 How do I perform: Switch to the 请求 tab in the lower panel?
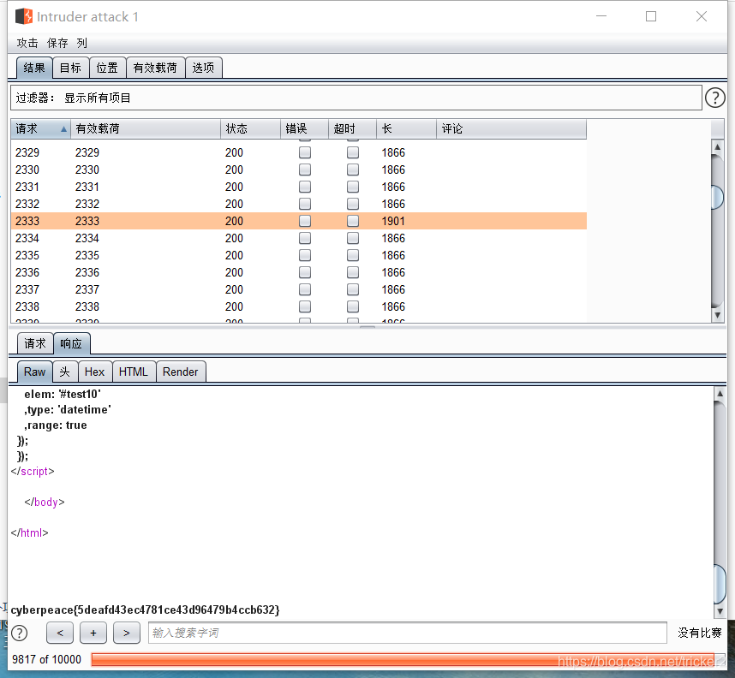34,343
